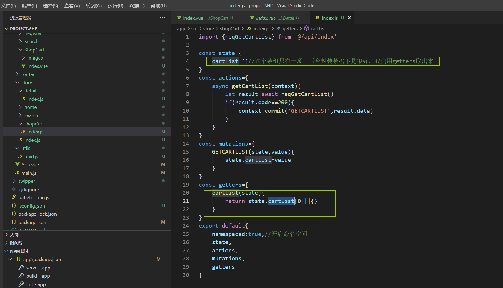
Task: Open explorer more actions ellipsis
Action: [163, 18]
